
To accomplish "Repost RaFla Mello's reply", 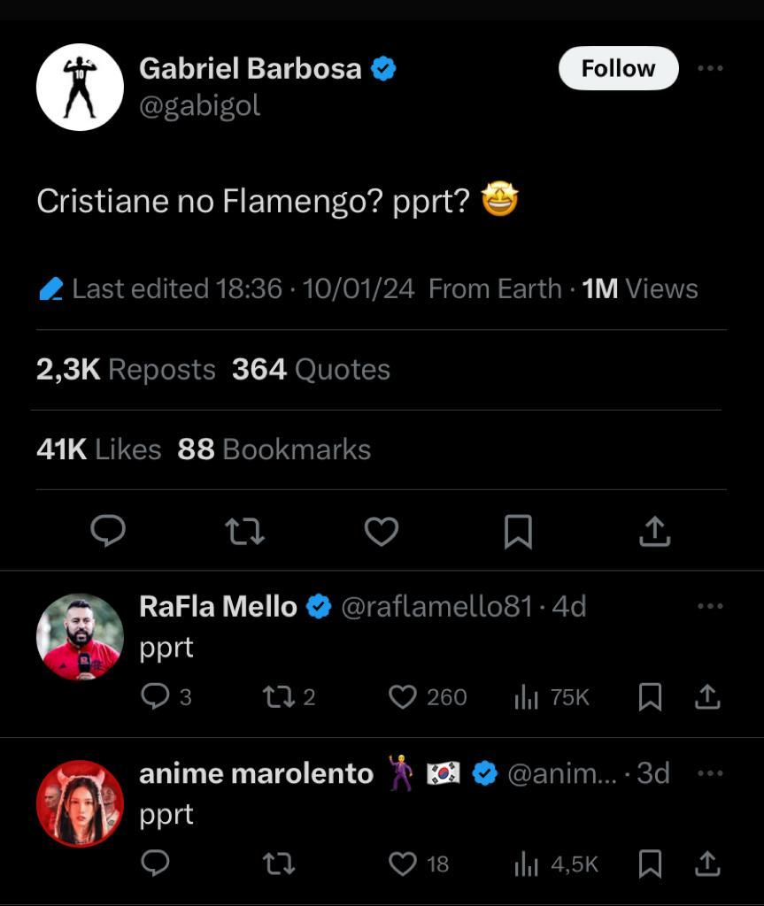I will [279, 697].
